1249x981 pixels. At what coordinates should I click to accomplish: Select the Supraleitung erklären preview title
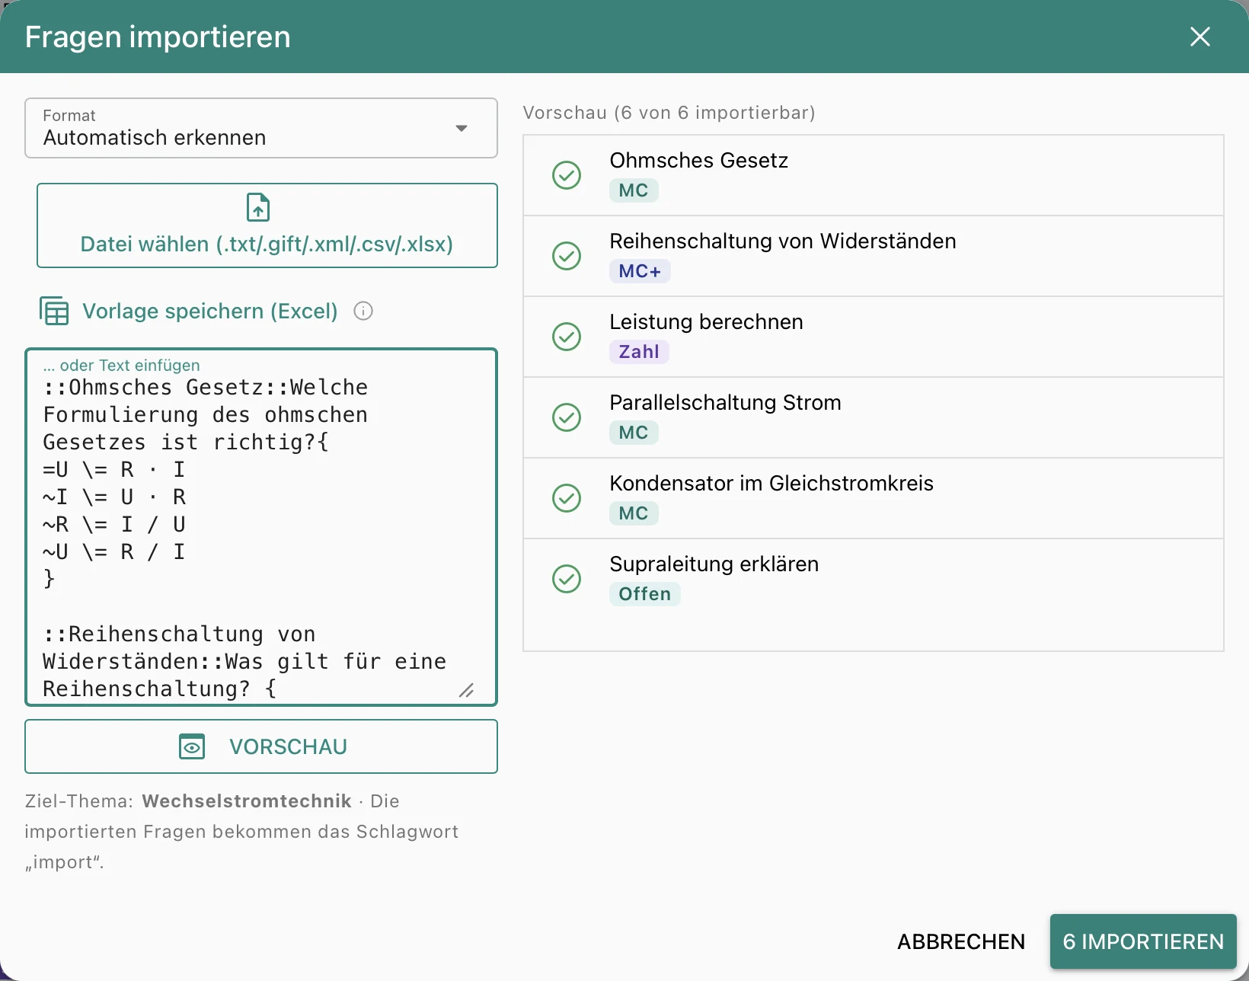(x=714, y=564)
